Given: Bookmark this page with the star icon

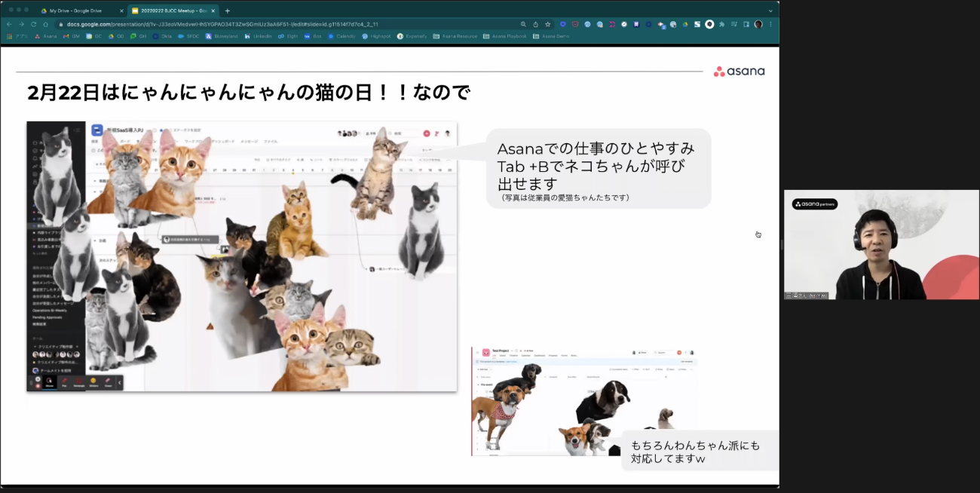Looking at the screenshot, I should click(x=548, y=24).
